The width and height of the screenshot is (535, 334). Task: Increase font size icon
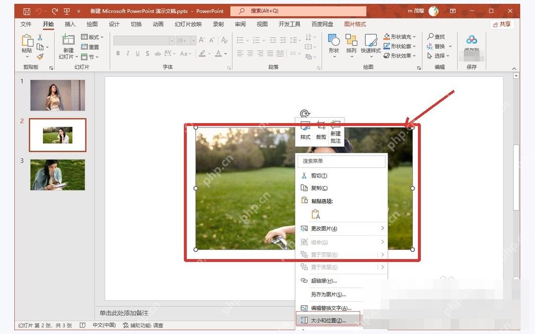click(202, 40)
